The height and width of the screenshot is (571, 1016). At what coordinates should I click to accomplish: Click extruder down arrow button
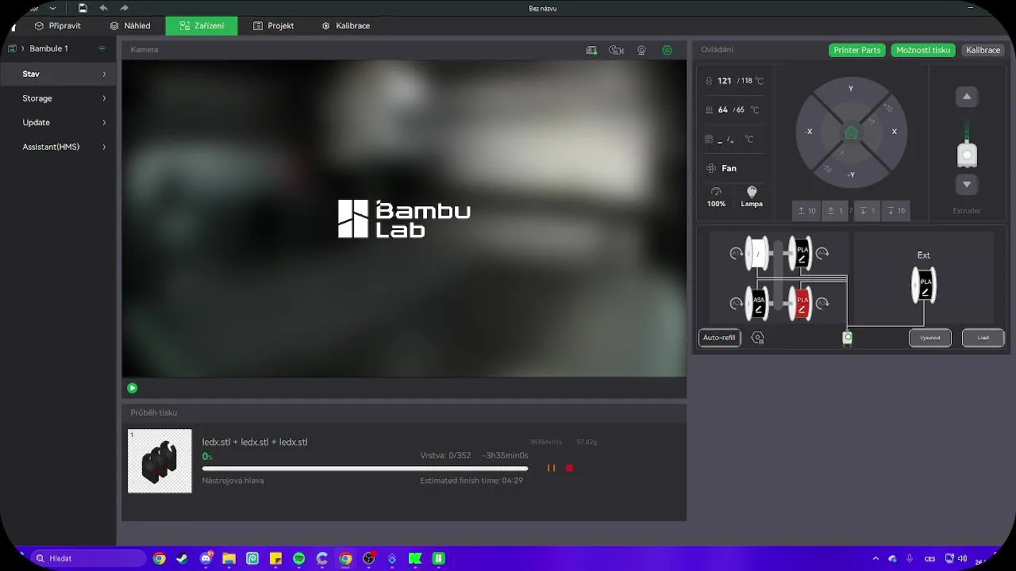pos(967,185)
